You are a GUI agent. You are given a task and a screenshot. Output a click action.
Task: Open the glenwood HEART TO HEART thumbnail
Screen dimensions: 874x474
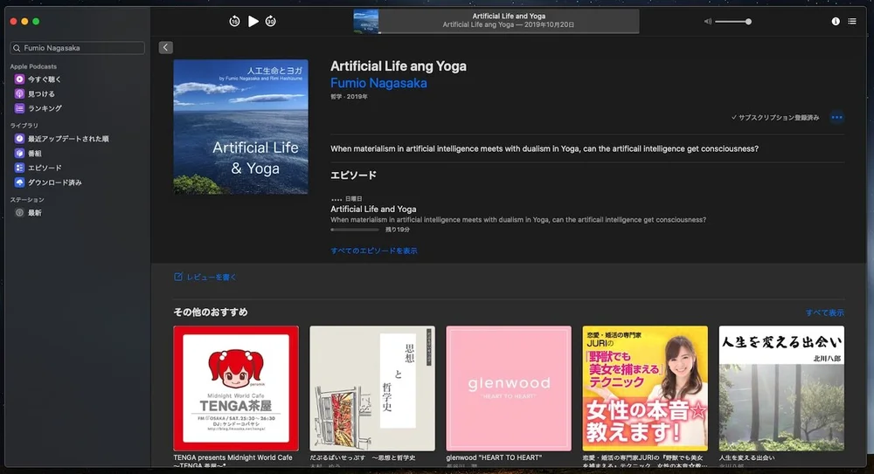coord(509,388)
